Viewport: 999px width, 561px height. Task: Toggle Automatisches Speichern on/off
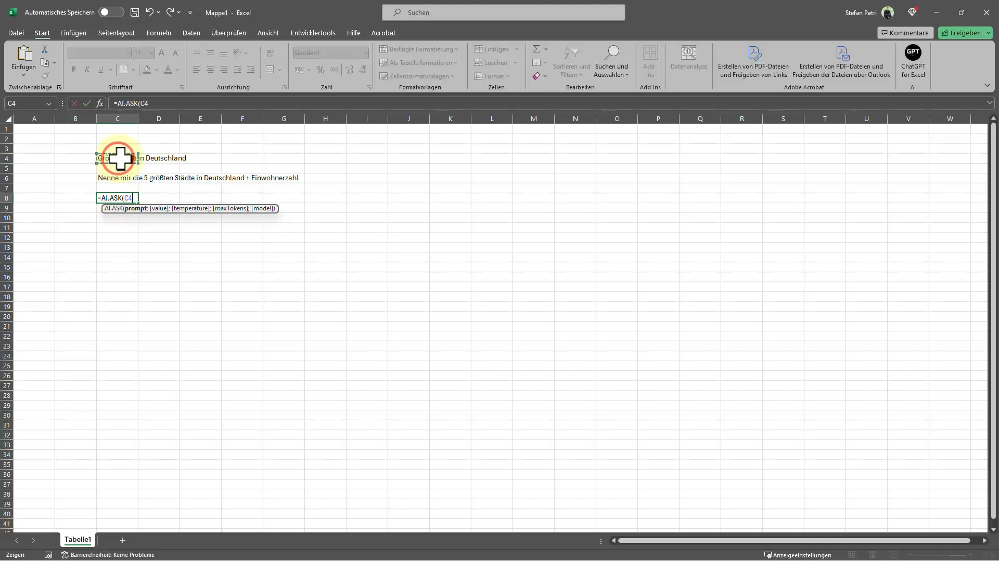[x=106, y=12]
